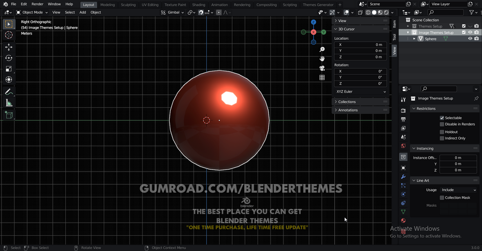The image size is (482, 251).
Task: Open the File menu
Action: coord(13,4)
